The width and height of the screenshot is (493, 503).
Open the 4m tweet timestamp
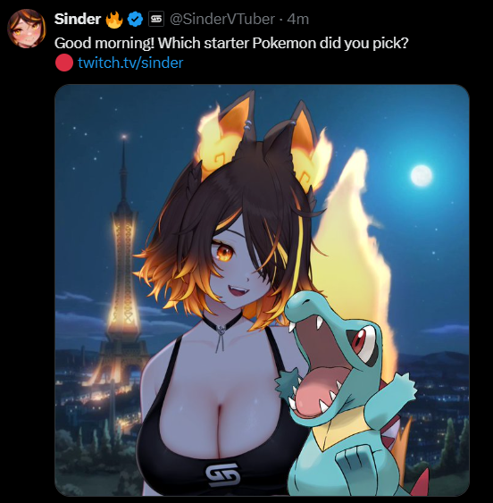click(x=298, y=20)
